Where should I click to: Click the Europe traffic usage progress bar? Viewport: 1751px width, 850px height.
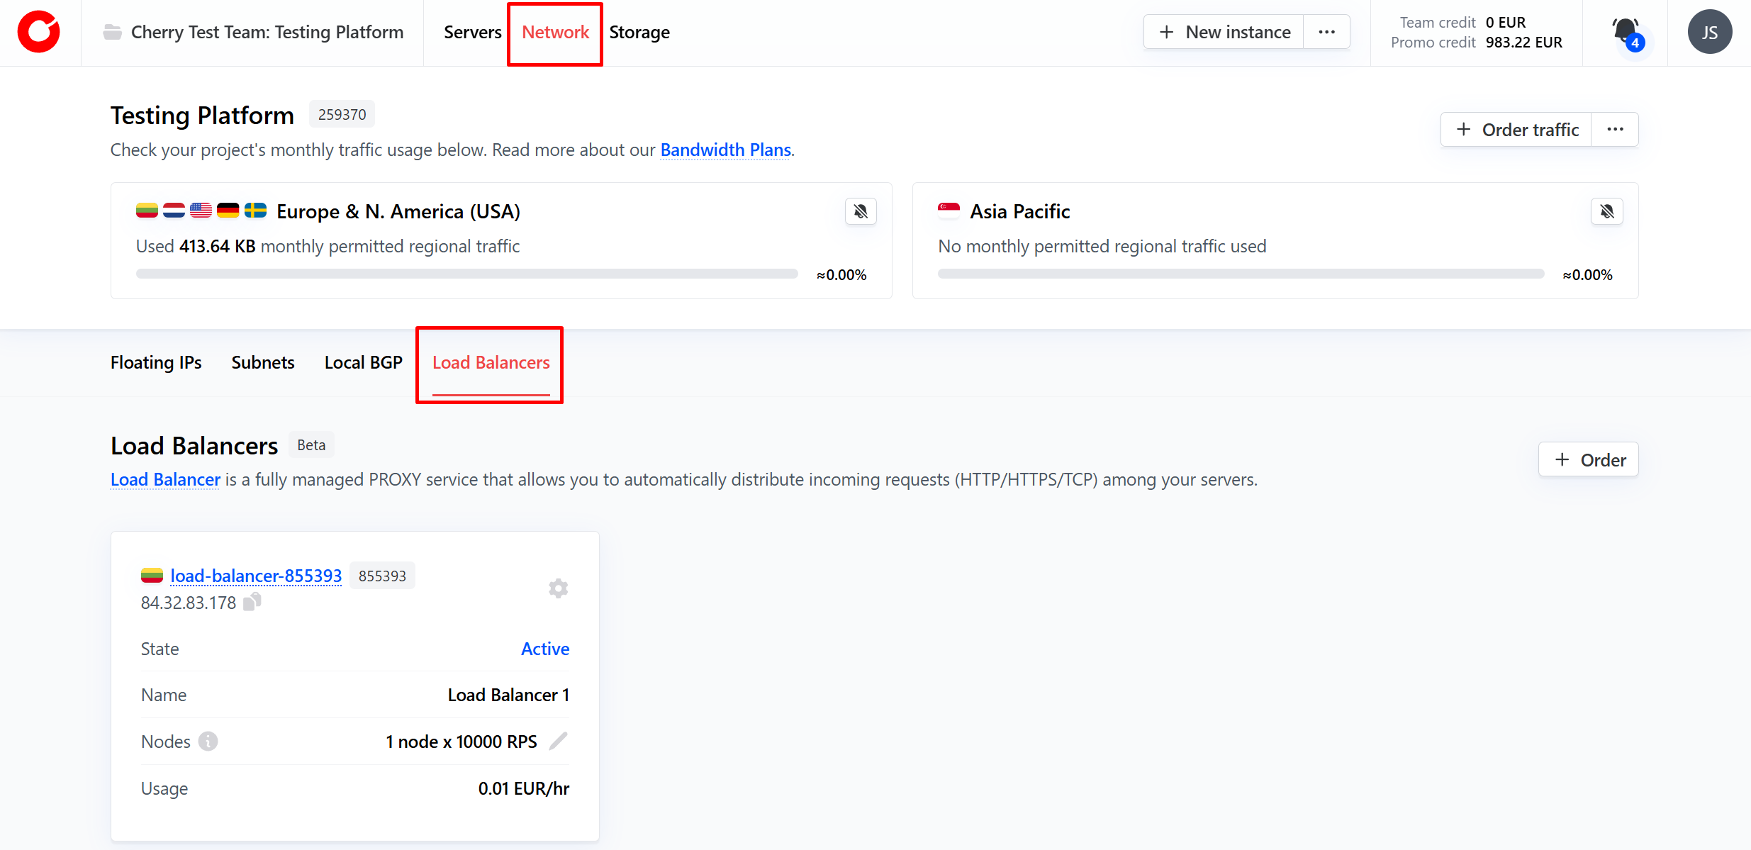point(466,274)
